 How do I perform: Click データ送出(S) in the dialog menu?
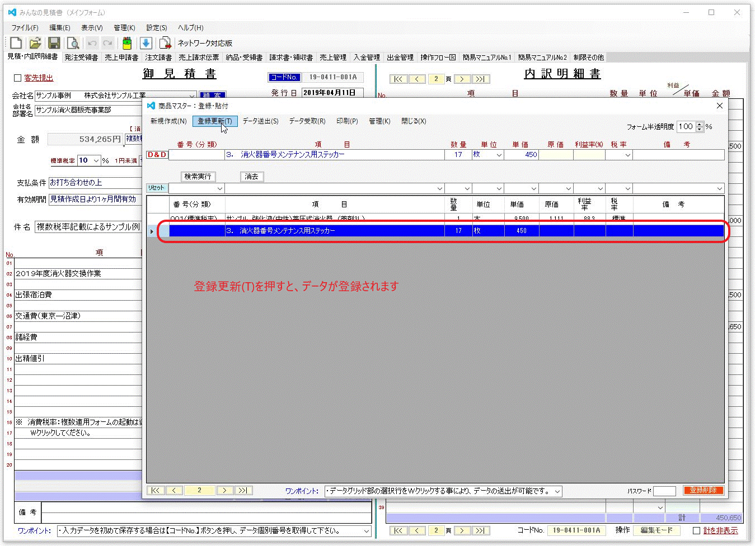tap(260, 121)
